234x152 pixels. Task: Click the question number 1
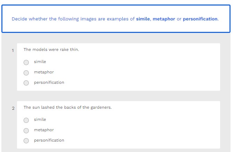pyautogui.click(x=13, y=51)
